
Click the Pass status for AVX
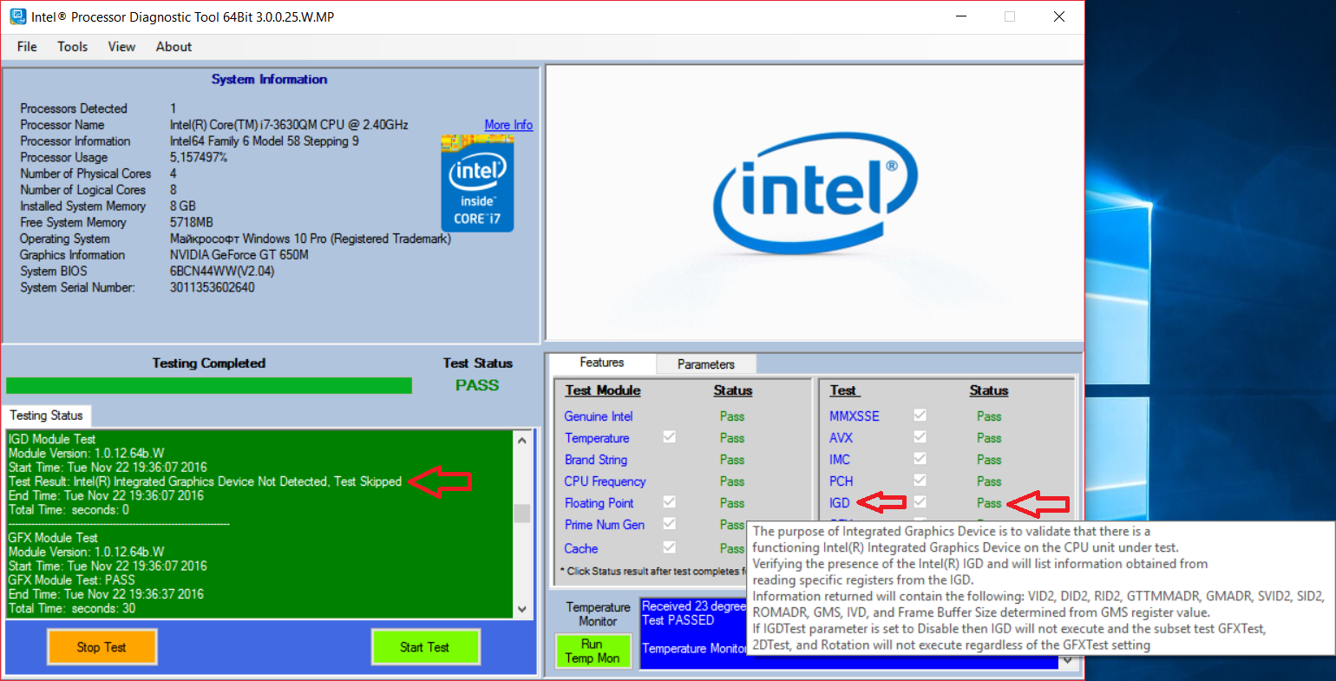coord(989,438)
